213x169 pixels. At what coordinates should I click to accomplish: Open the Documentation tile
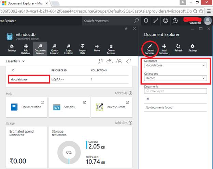click(27, 107)
